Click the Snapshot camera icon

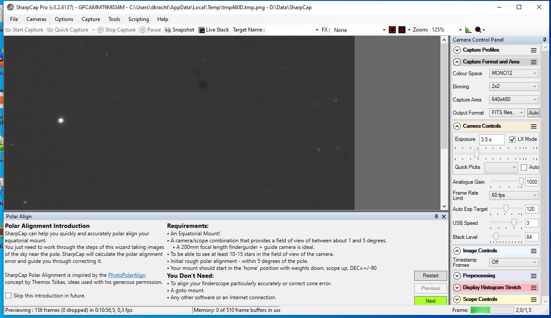tap(168, 30)
